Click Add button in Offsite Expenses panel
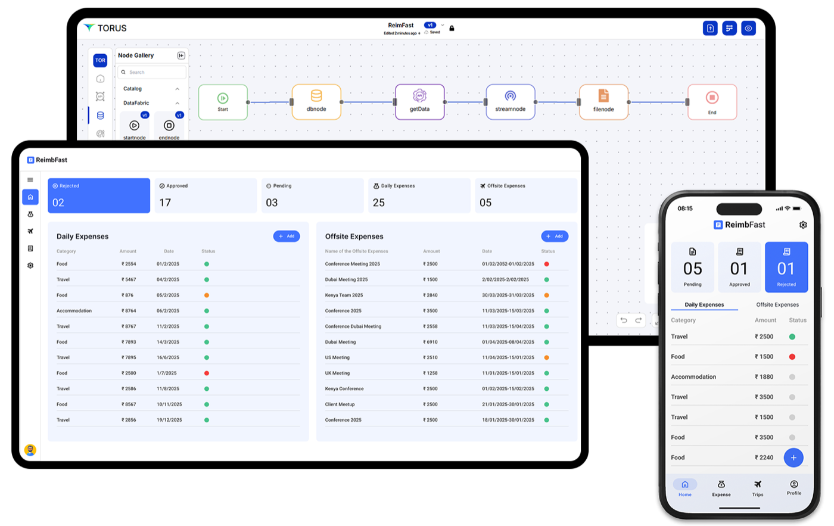834x526 pixels. pos(555,236)
